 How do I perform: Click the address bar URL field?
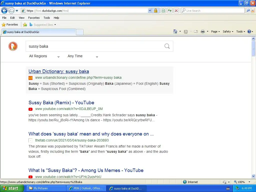tap(85, 11)
